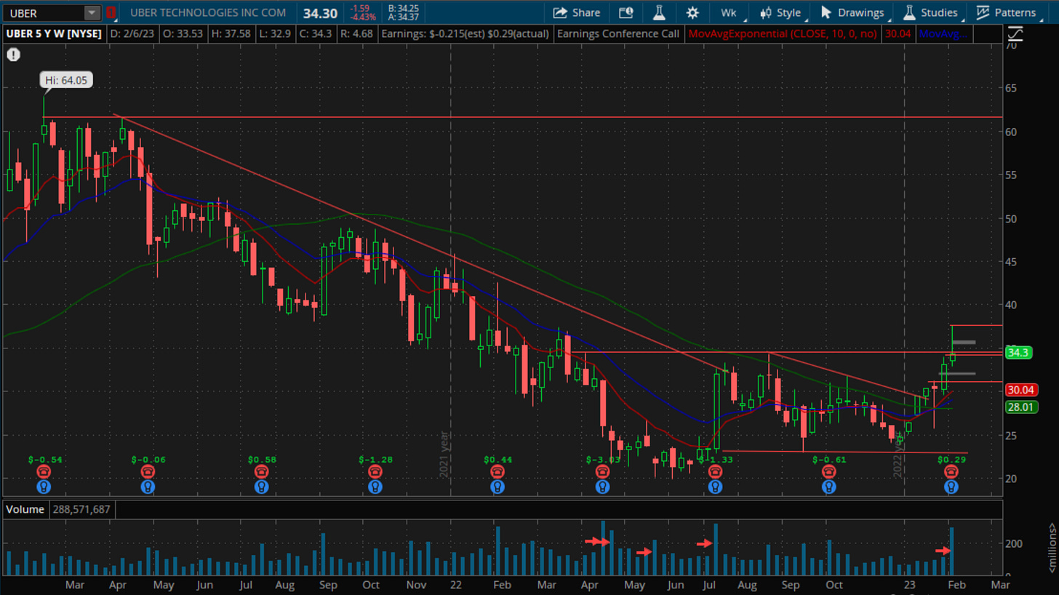Viewport: 1059px width, 595px height.
Task: Click the flask tools icon beside Share
Action: 659,12
